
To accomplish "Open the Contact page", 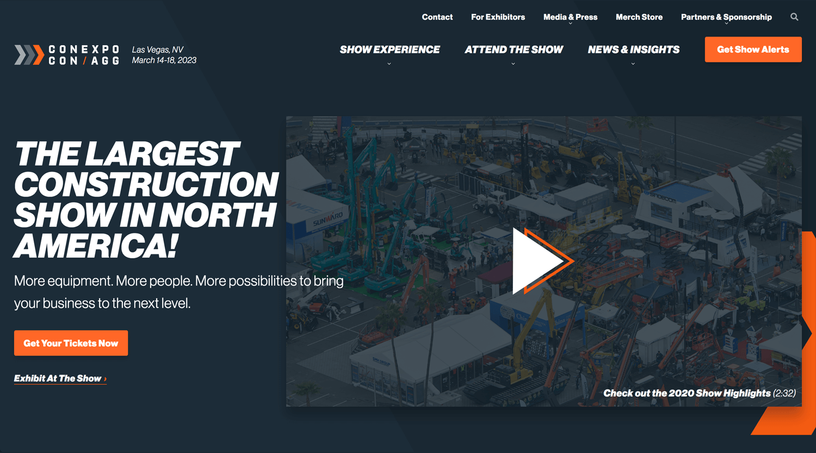I will (437, 17).
